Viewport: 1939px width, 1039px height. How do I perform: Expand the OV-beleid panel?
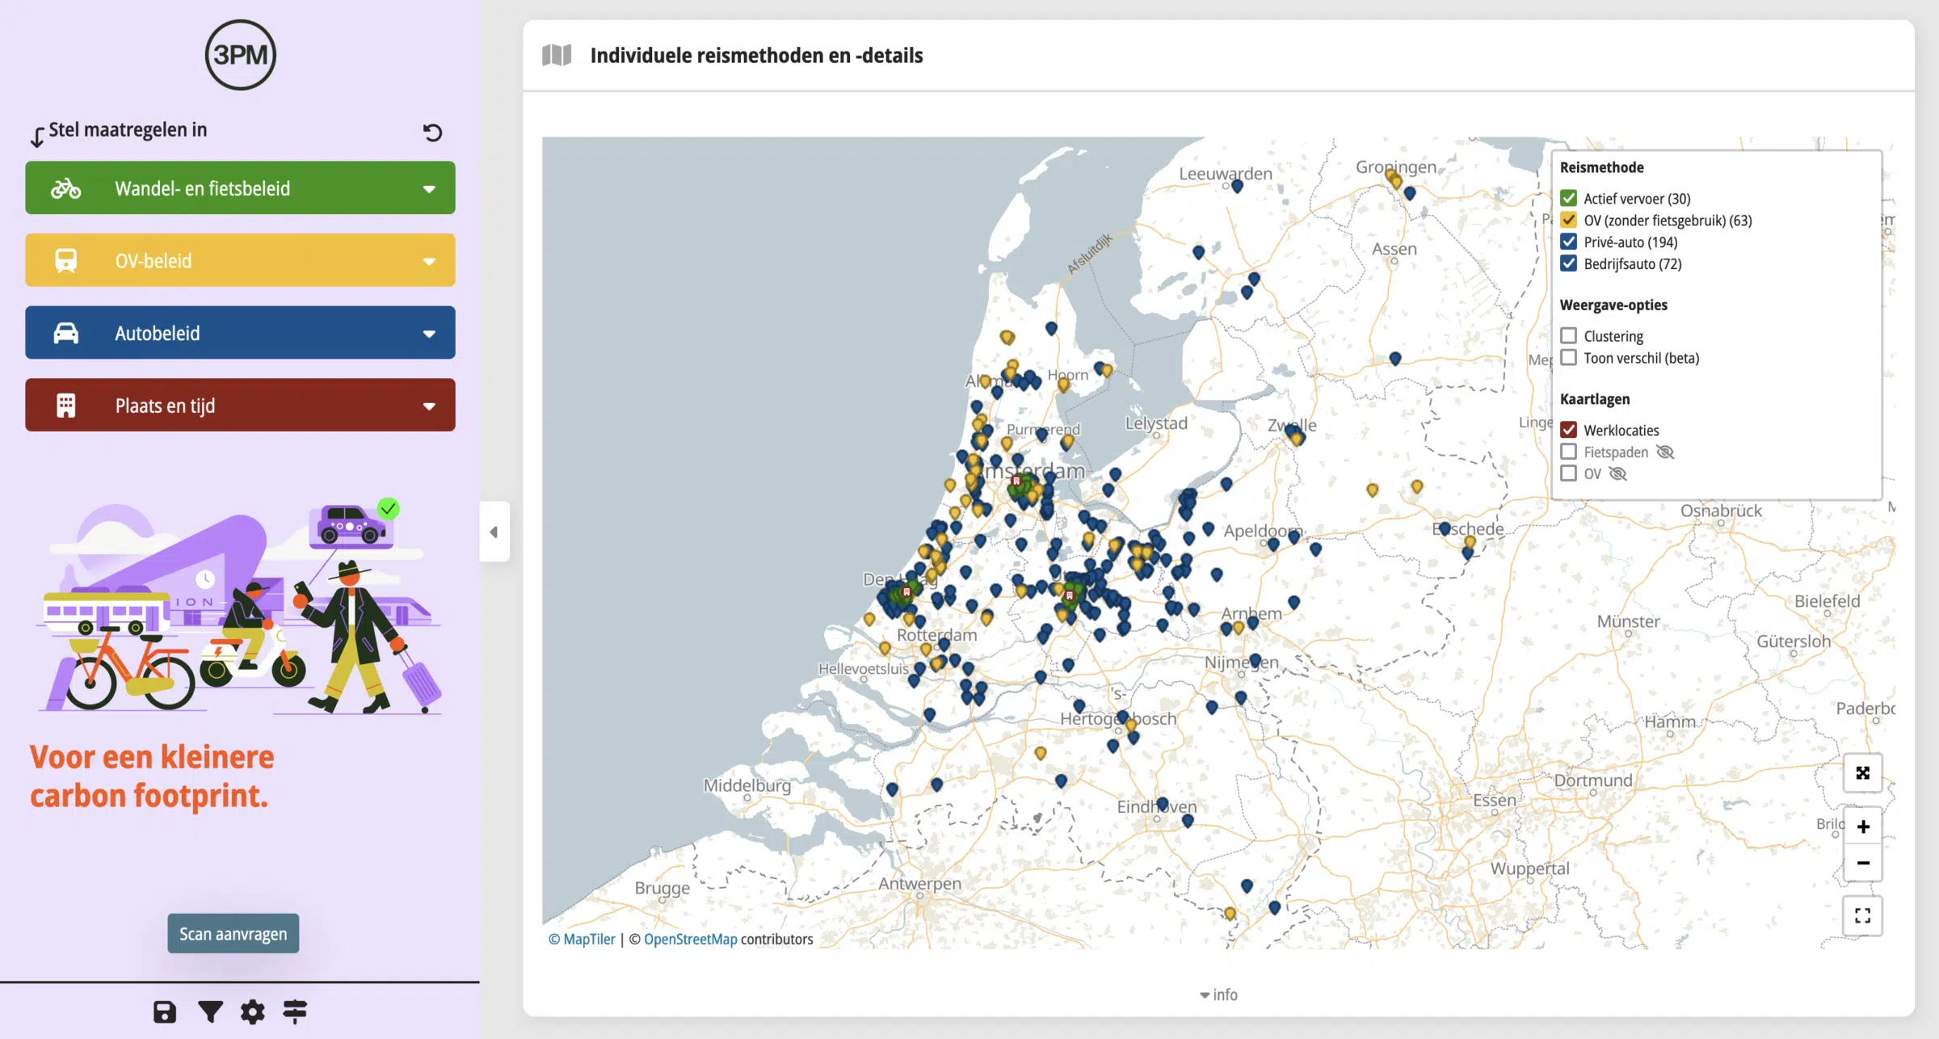pos(240,260)
